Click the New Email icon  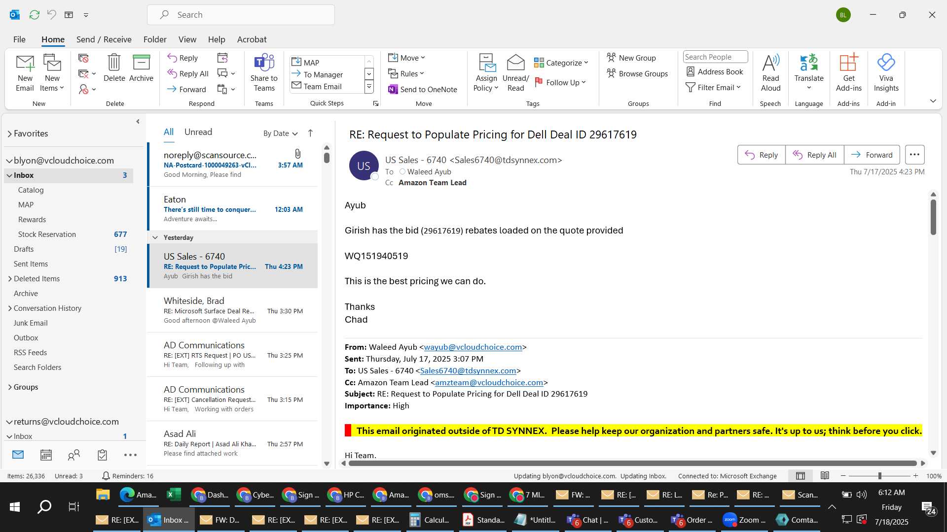25,73
